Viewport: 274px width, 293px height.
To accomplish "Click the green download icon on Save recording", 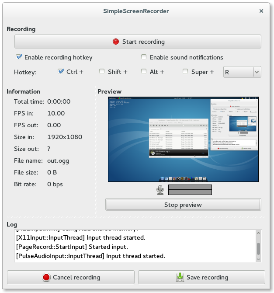I will coord(180,277).
